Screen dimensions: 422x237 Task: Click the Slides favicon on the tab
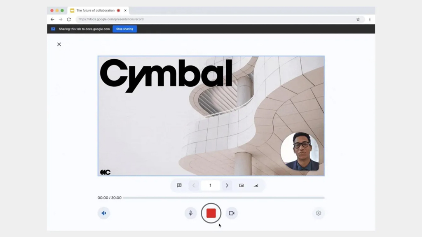[x=72, y=10]
